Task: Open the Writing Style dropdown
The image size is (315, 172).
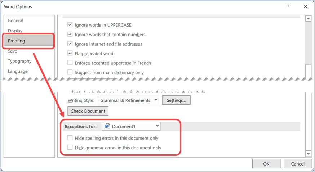Action: click(x=128, y=100)
